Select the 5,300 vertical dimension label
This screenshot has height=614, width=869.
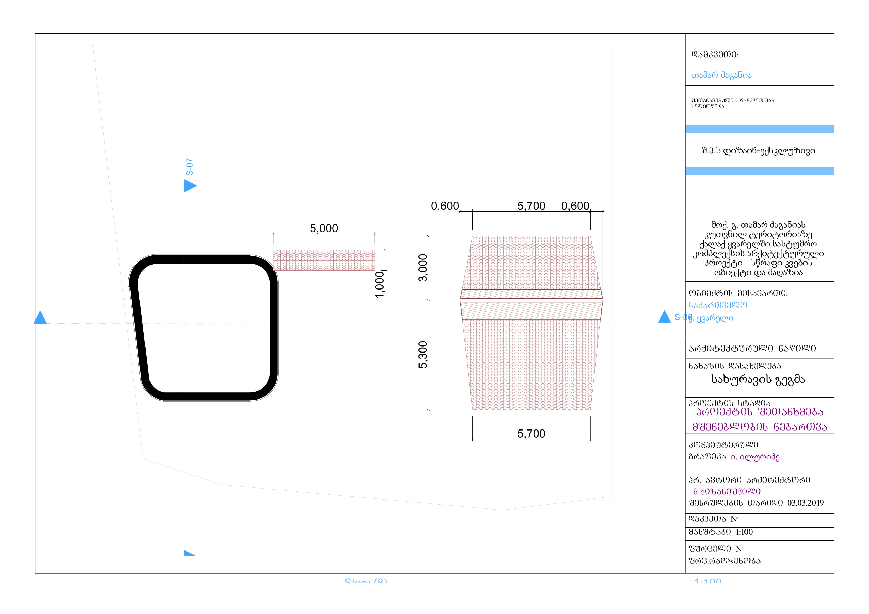click(423, 354)
